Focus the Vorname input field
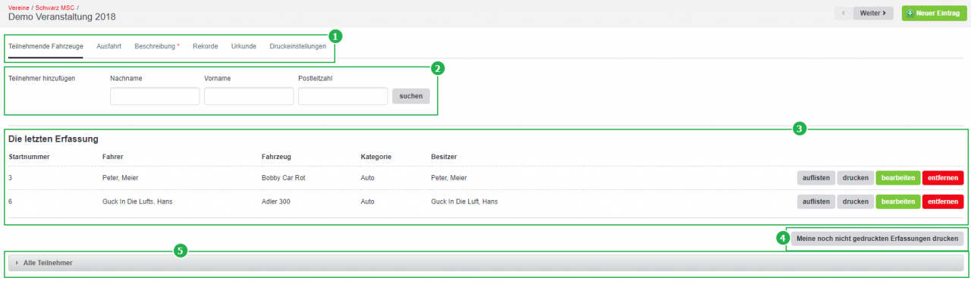 [x=249, y=96]
